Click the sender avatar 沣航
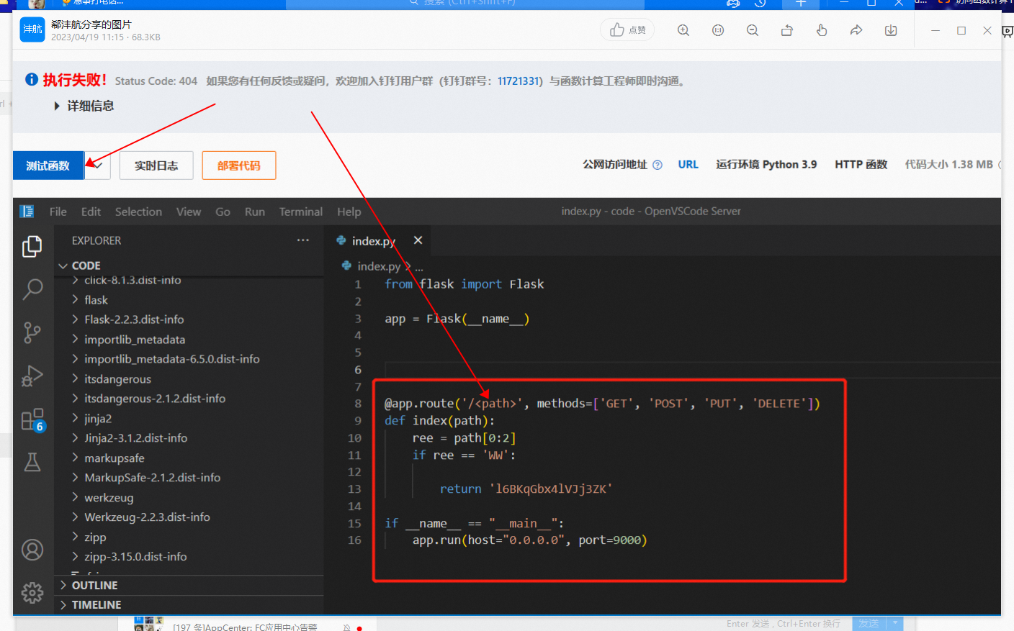 [x=32, y=29]
